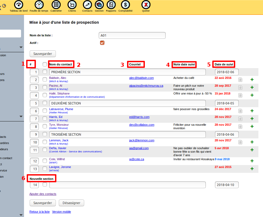Uncheck the Actif checkbox

pyautogui.click(x=102, y=43)
